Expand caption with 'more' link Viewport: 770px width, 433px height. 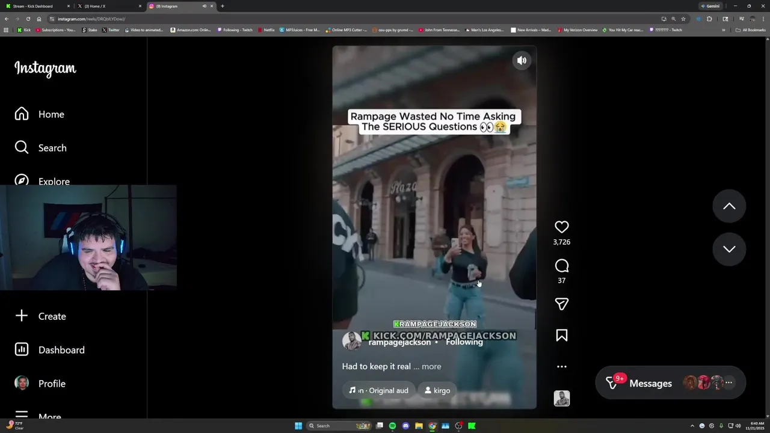pyautogui.click(x=431, y=366)
